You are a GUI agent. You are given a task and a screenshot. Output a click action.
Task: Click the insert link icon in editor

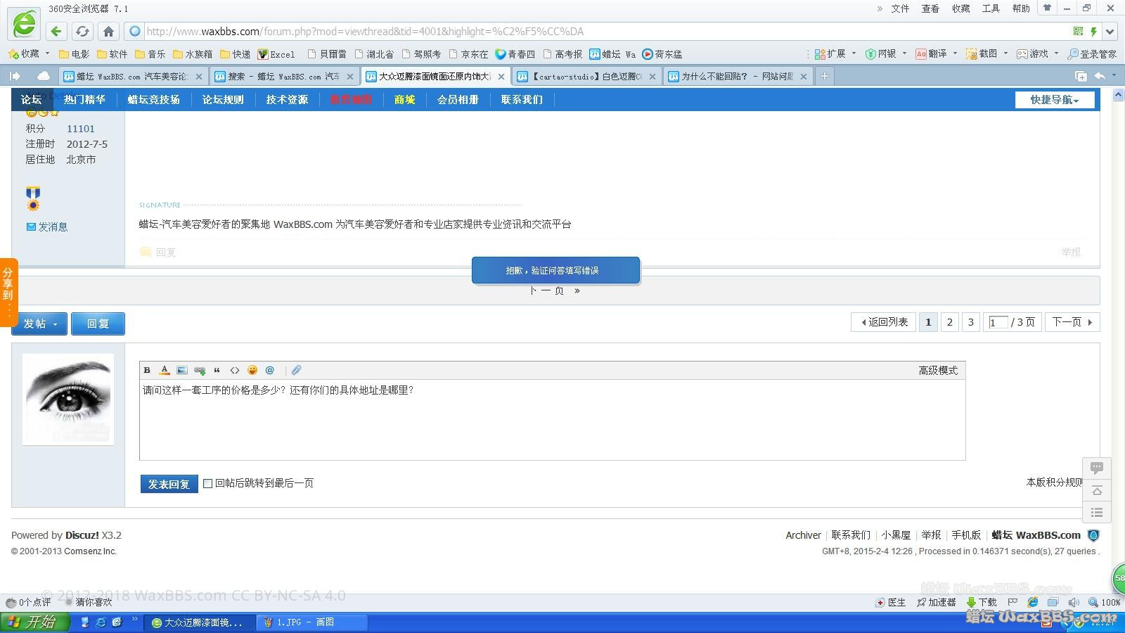pos(200,370)
